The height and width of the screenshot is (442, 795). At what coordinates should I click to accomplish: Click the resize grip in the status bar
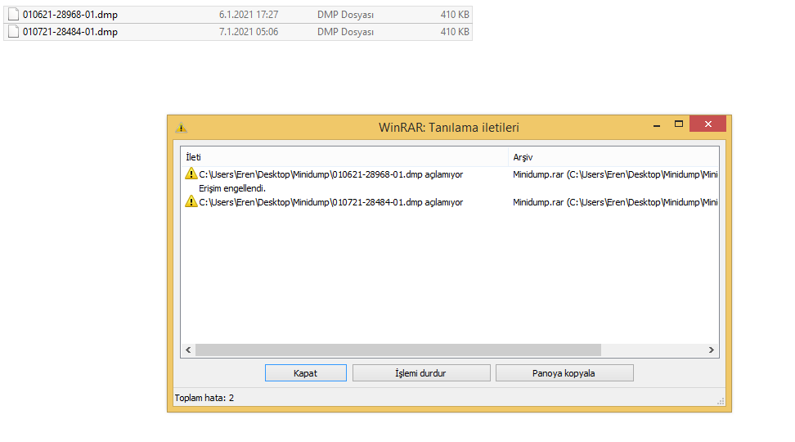[721, 401]
